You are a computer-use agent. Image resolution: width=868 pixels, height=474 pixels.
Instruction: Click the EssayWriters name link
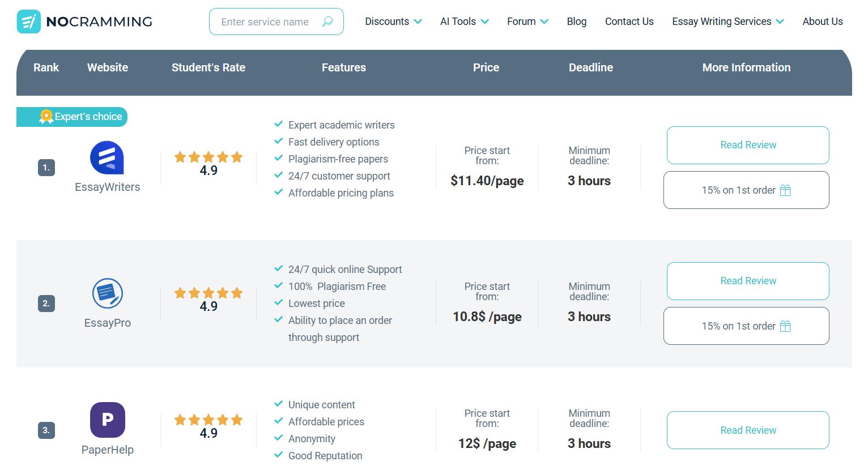pos(108,187)
